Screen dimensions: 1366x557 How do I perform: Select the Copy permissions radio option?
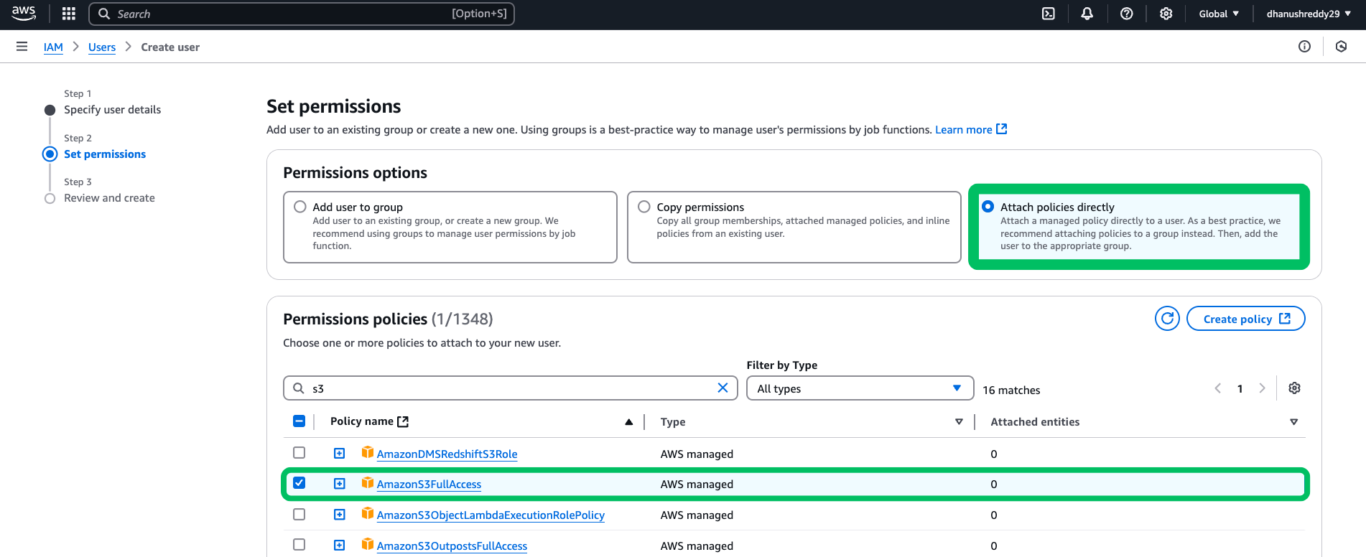(x=644, y=207)
